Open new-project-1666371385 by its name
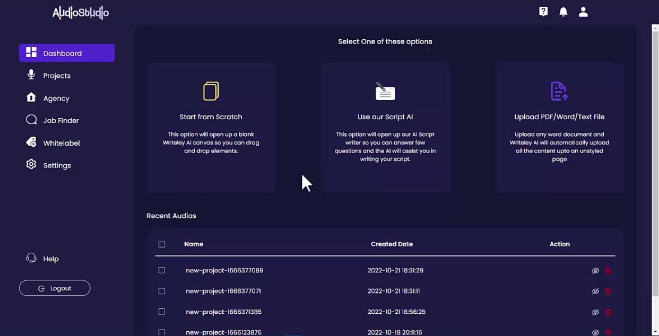 point(223,312)
